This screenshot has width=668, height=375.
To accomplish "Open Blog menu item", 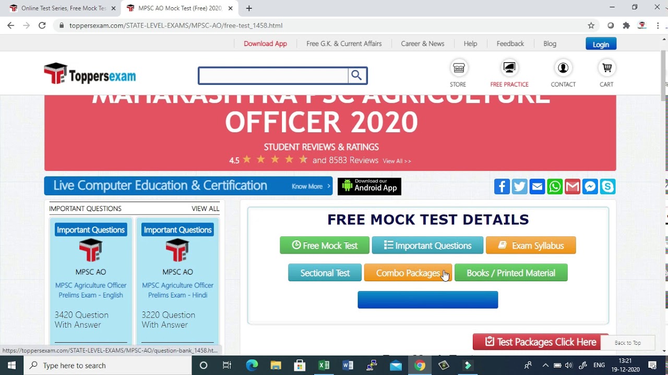I will pyautogui.click(x=550, y=44).
